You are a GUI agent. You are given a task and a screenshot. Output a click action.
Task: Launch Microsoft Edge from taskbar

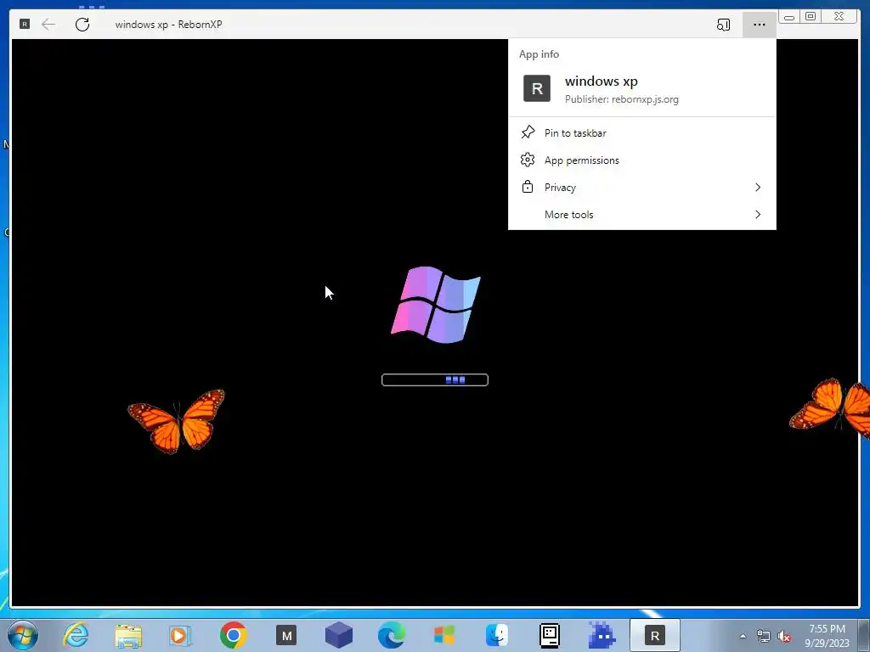[x=392, y=635]
